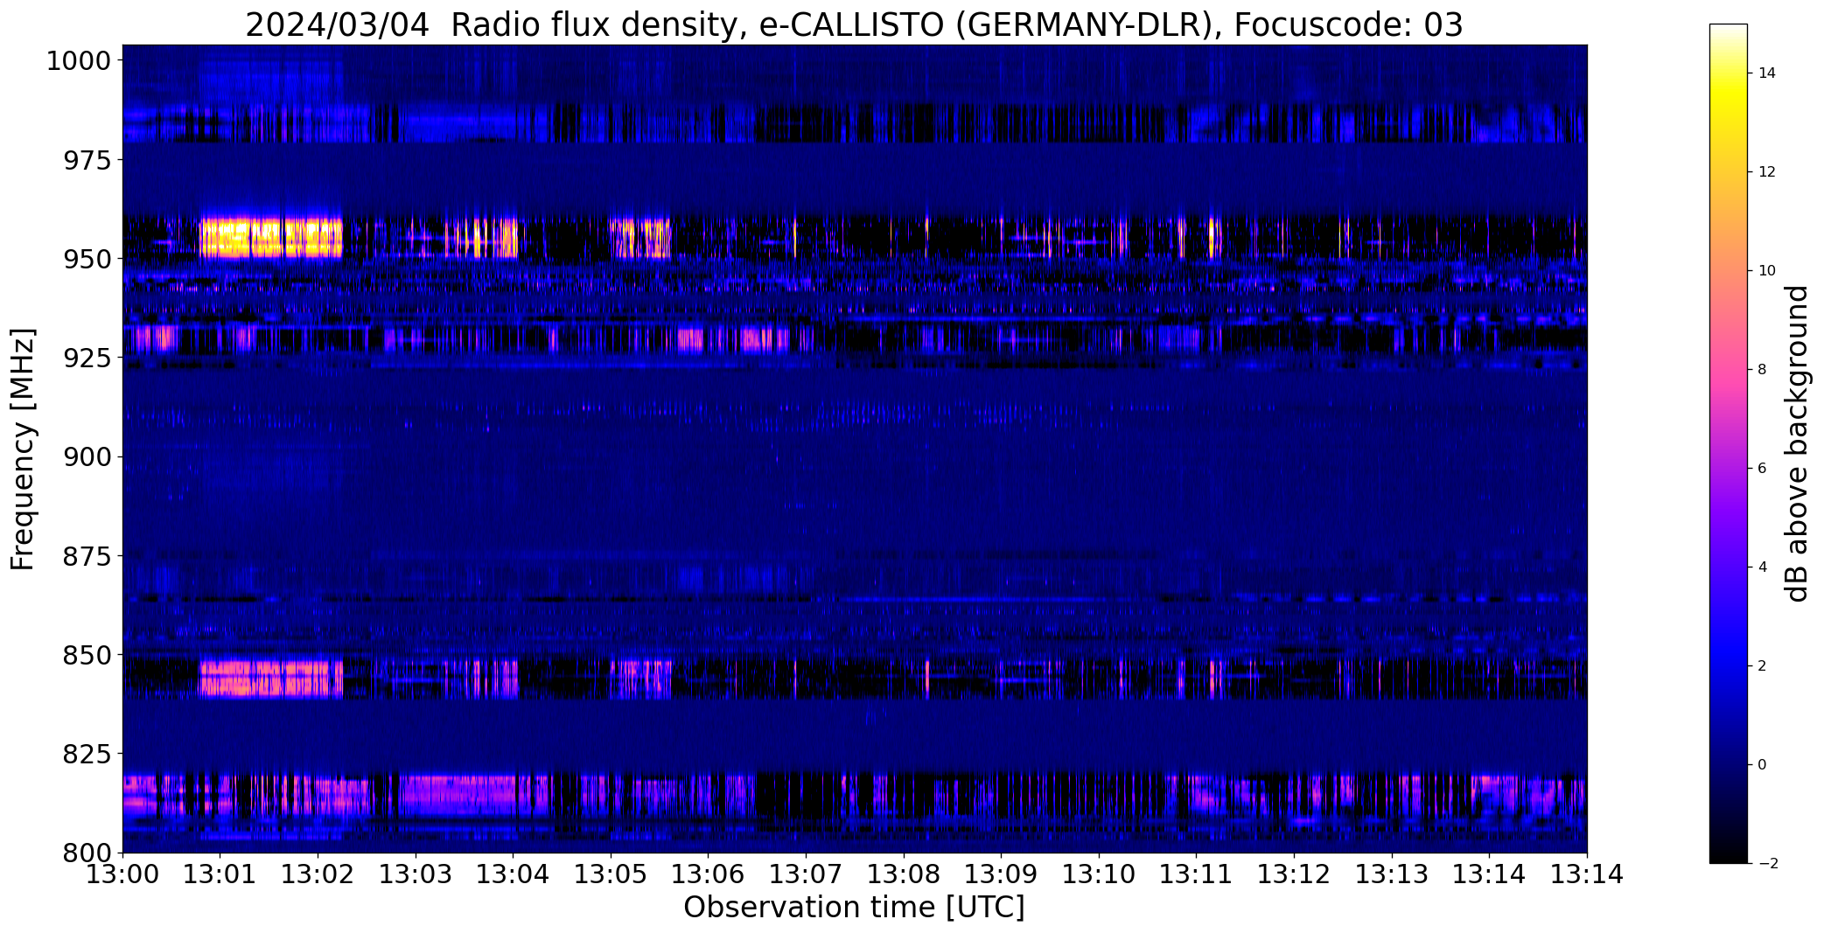Click the 900 frequency tick label
The height and width of the screenshot is (933, 1824).
pyautogui.click(x=87, y=456)
